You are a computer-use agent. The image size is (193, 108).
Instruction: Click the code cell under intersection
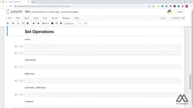[x=103, y=67]
